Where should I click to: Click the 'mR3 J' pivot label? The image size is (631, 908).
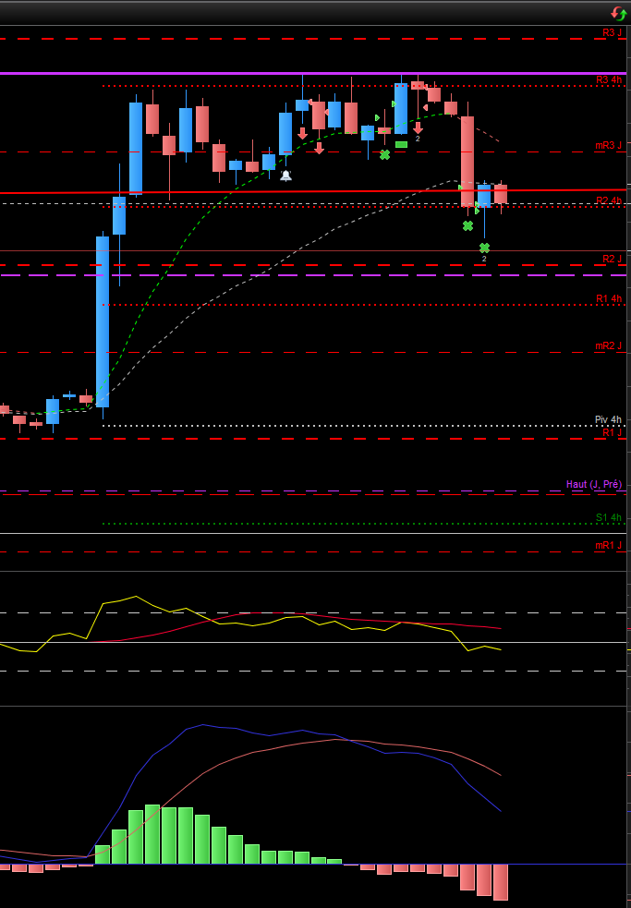(609, 145)
